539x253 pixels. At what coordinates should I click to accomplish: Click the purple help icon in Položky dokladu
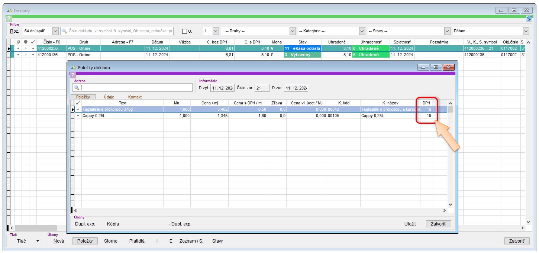pos(73,75)
